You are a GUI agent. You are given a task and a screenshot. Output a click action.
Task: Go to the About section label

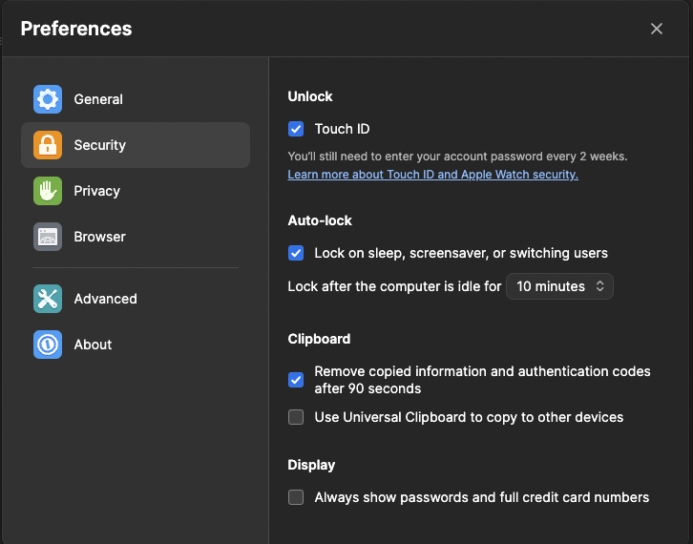pyautogui.click(x=93, y=345)
